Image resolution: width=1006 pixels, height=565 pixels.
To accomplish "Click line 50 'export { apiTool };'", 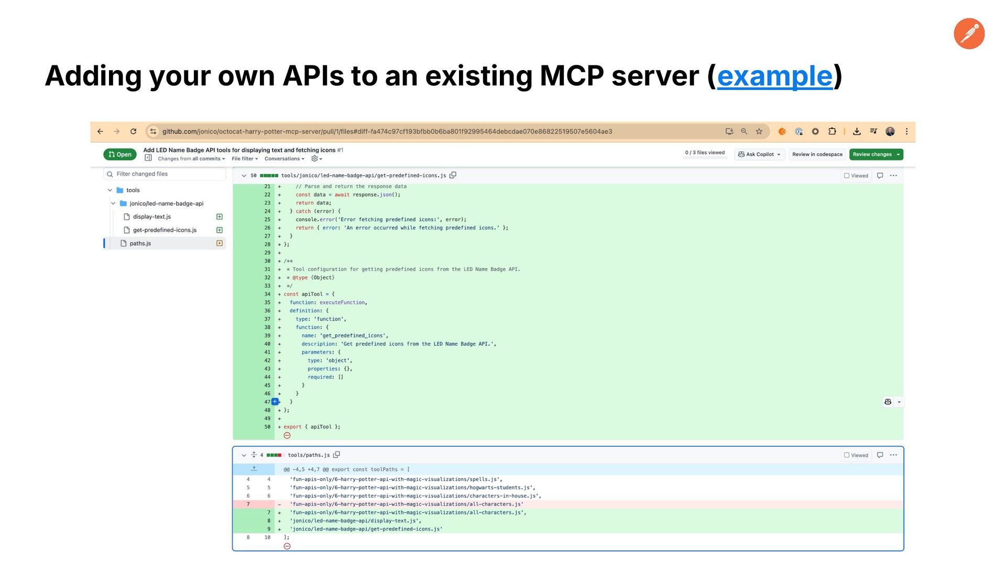I will (312, 427).
